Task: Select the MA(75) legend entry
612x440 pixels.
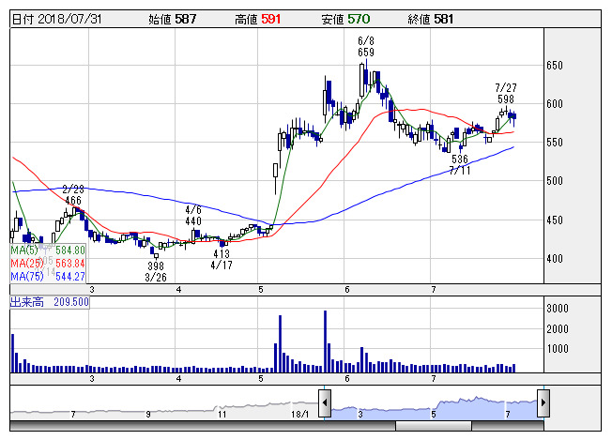Action: coord(49,277)
